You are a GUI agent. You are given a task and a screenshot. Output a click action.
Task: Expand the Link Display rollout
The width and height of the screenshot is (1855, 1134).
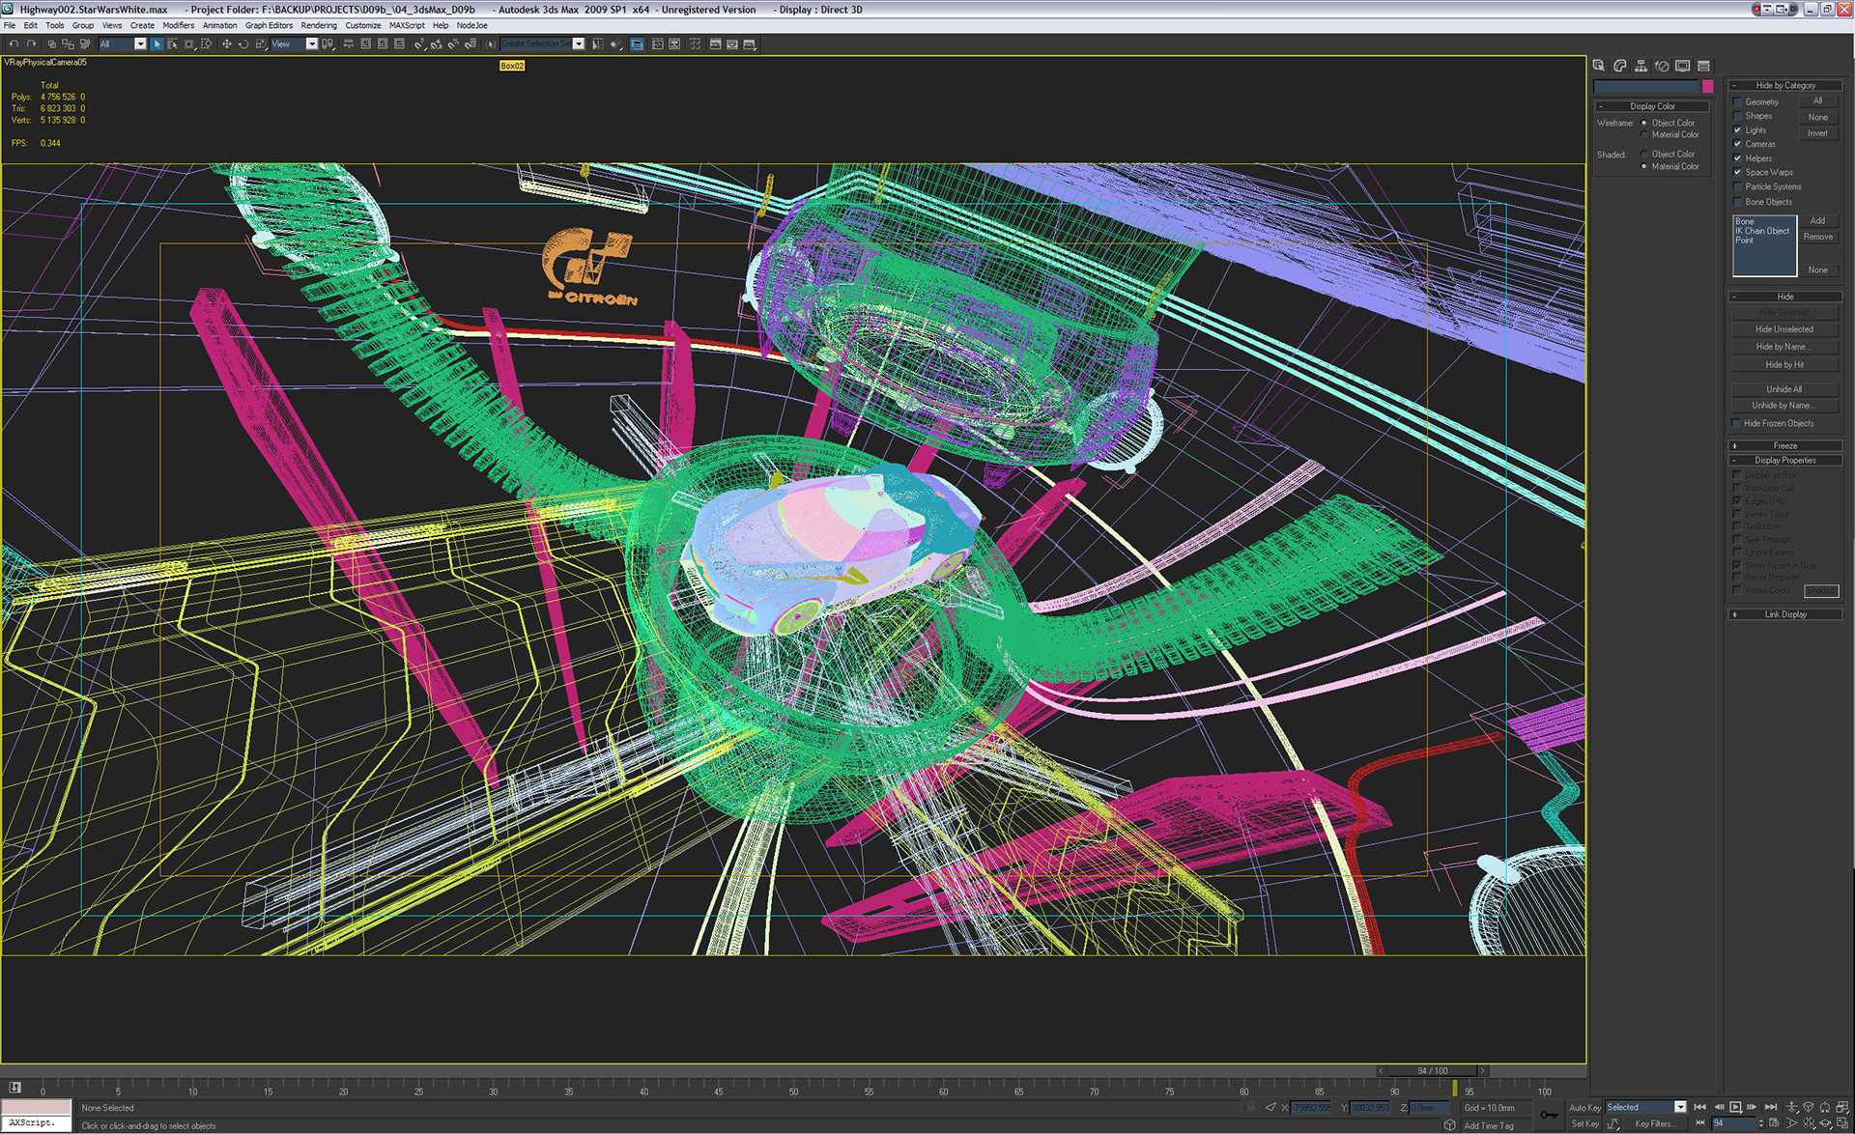[1784, 614]
